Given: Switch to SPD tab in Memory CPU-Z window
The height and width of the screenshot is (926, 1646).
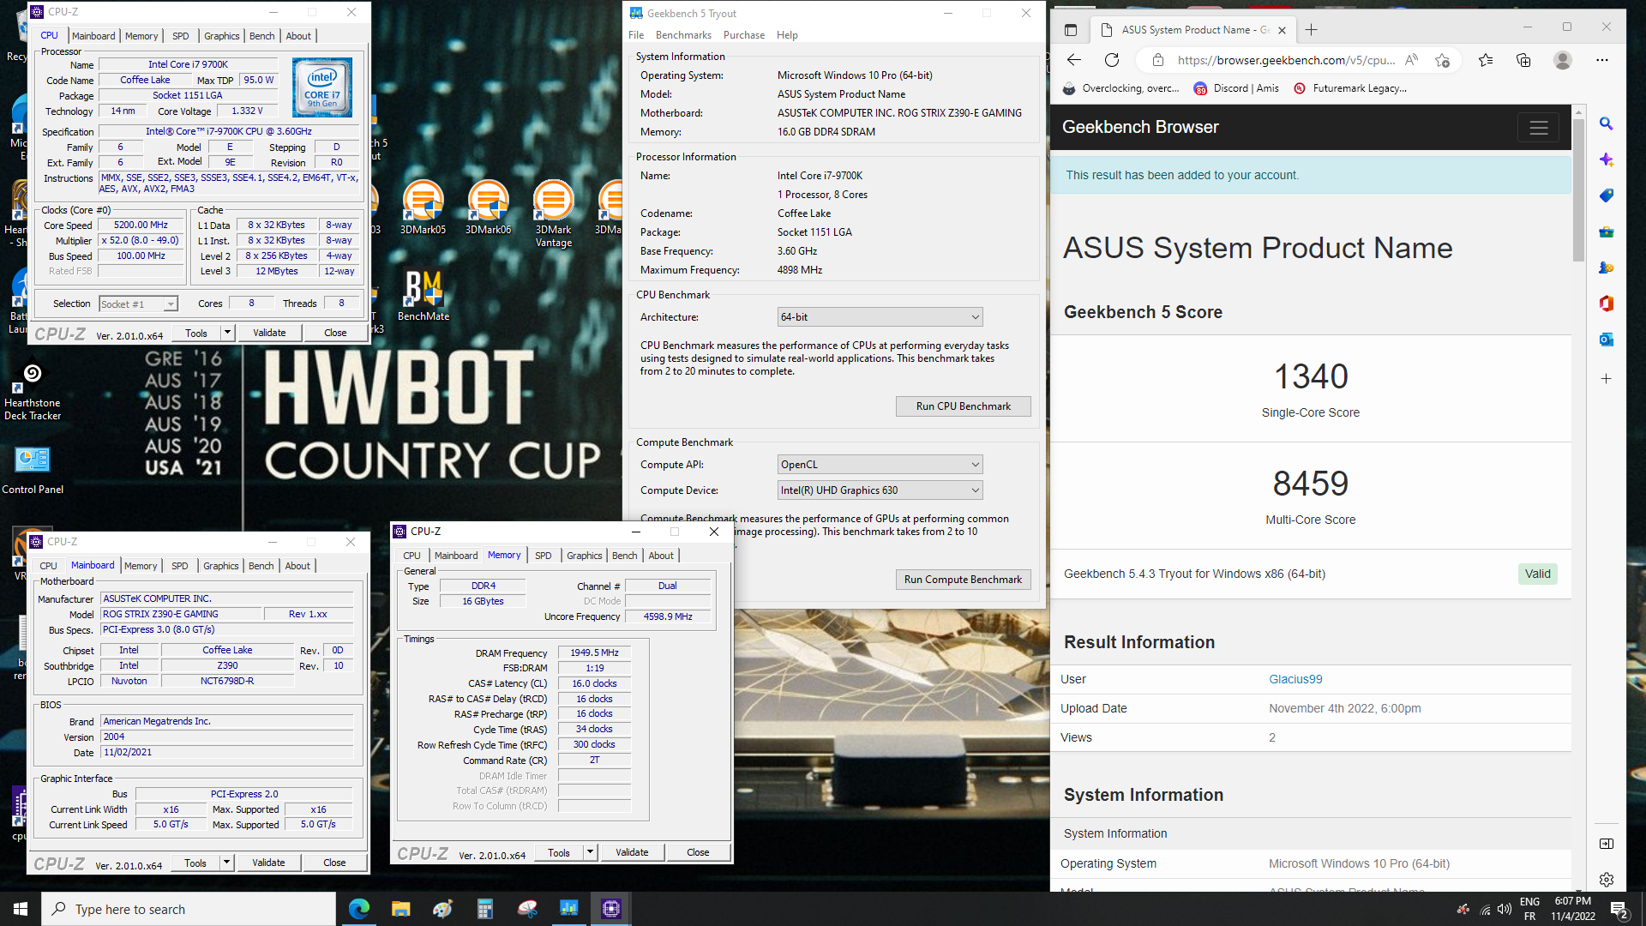Looking at the screenshot, I should [544, 556].
